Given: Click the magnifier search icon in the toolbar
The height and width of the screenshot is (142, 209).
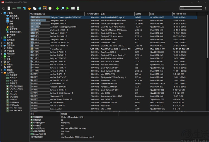Looking at the screenshot, I should tap(62, 8).
